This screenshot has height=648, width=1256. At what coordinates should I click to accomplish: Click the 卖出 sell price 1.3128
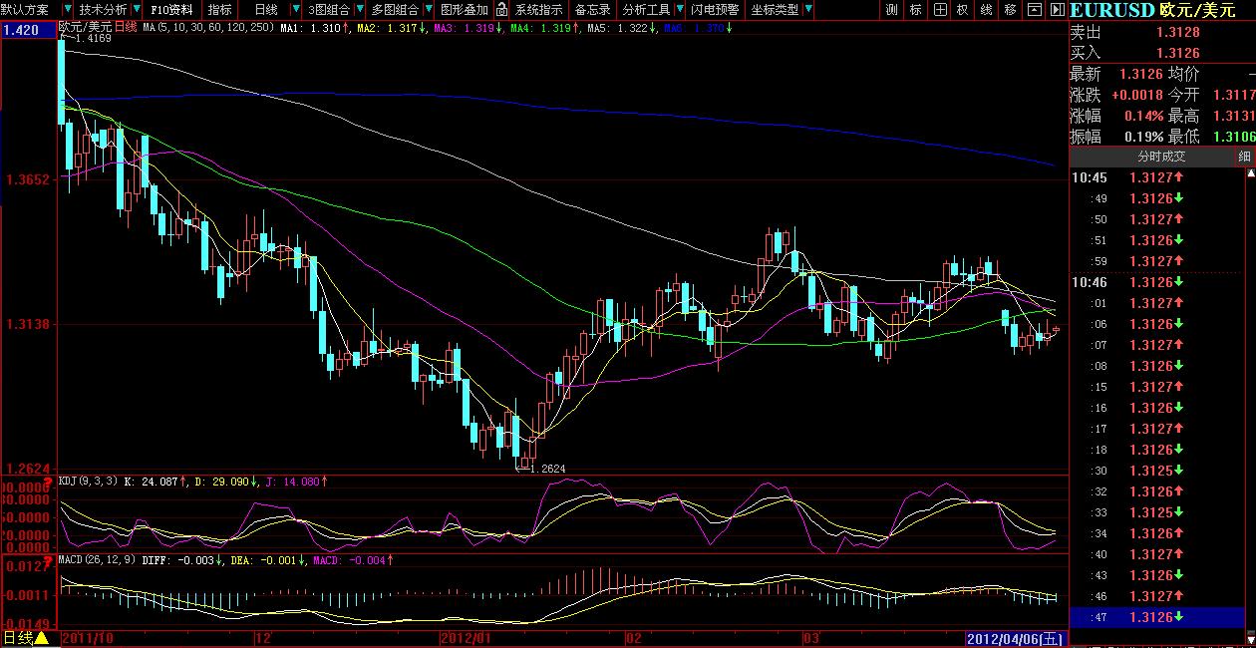point(1177,32)
